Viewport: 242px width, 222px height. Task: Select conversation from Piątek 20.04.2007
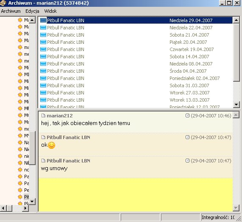pyautogui.click(x=136, y=42)
